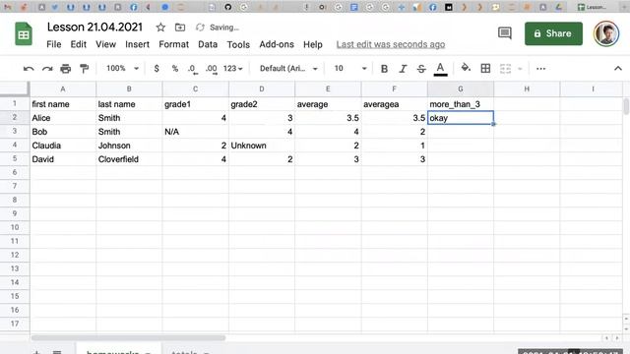Click the green Share button

point(553,33)
